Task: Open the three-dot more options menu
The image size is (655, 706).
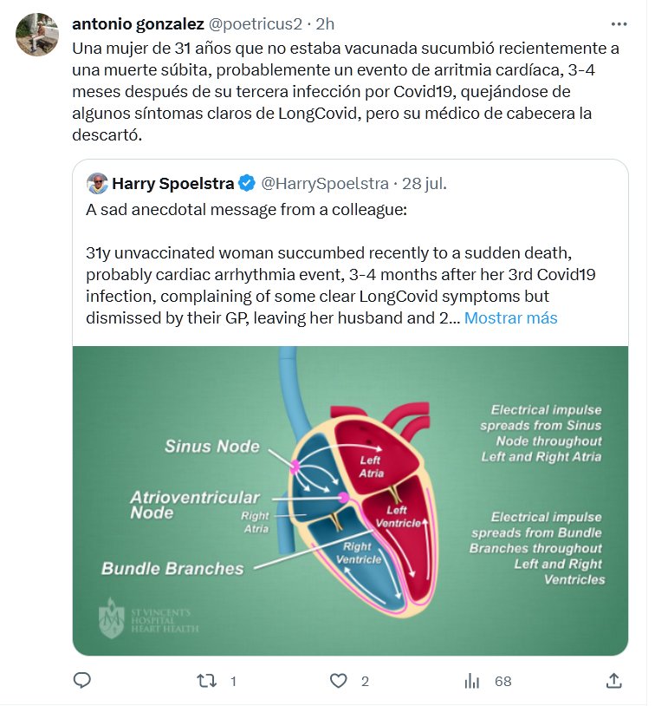Action: 619,24
